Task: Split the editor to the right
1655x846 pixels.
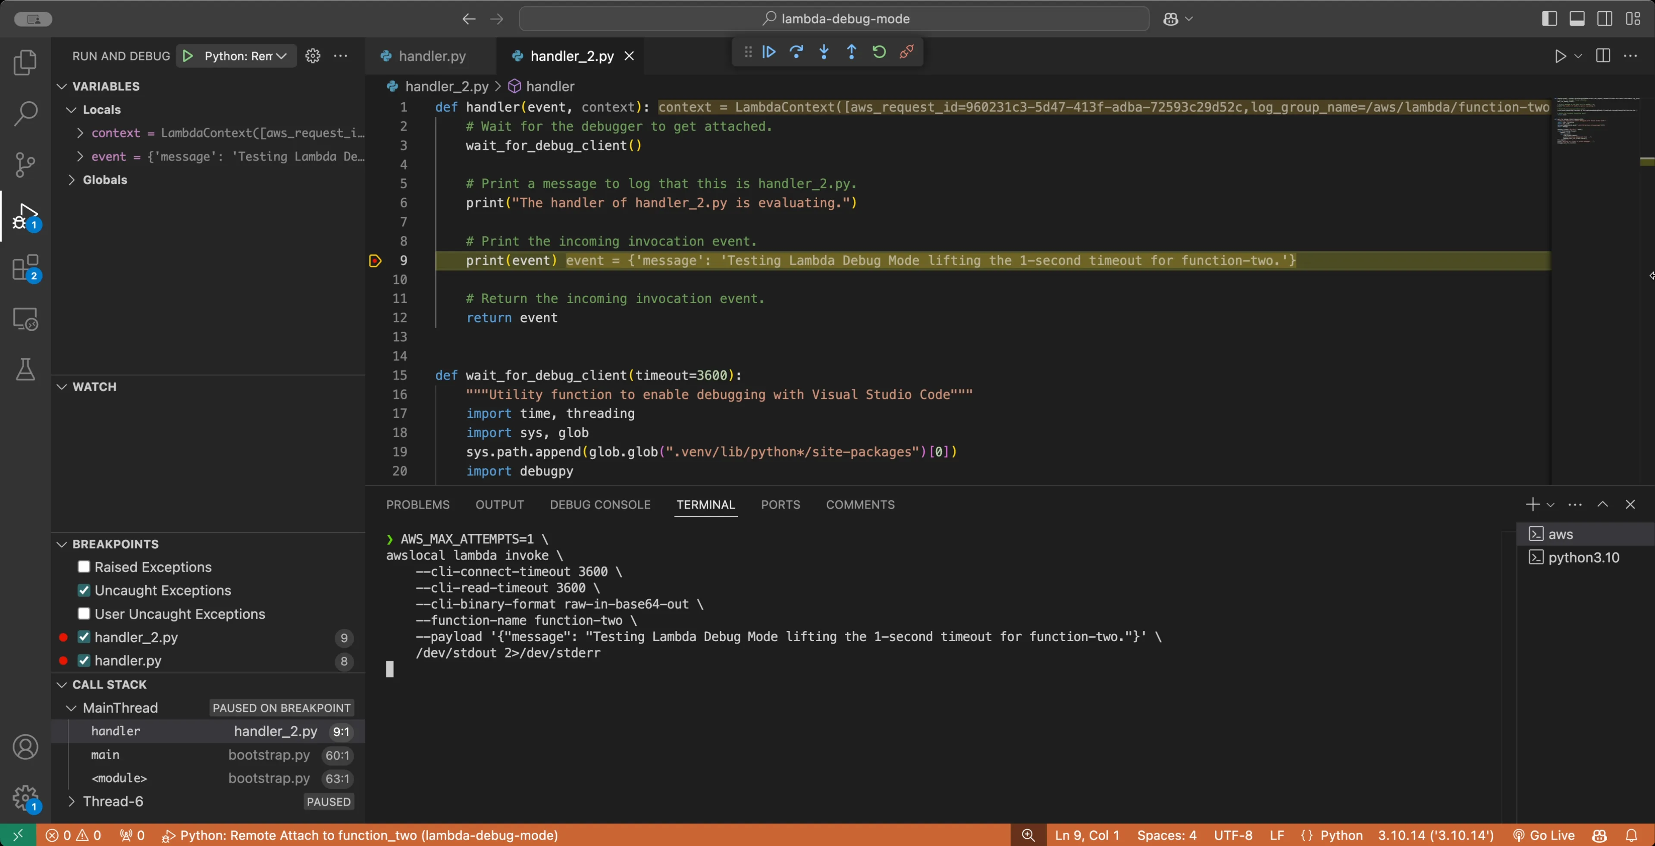Action: (1602, 56)
